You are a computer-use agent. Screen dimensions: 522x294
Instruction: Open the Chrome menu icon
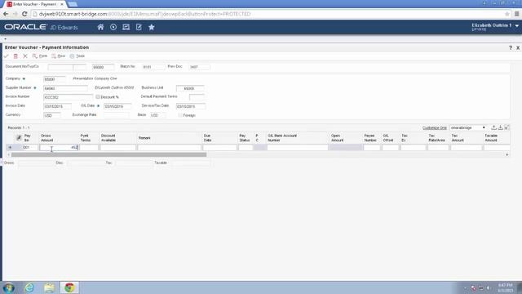click(x=516, y=14)
